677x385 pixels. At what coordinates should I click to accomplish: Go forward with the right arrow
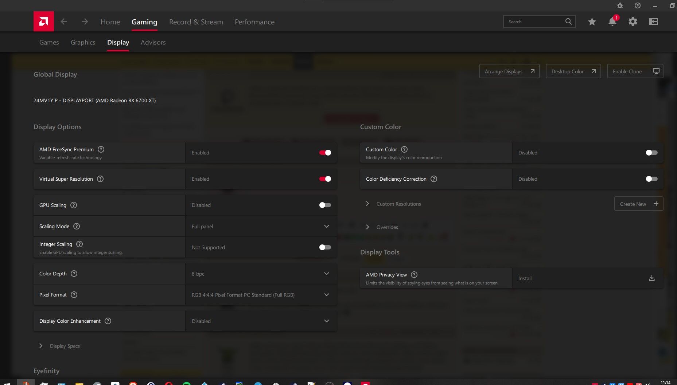pos(85,22)
